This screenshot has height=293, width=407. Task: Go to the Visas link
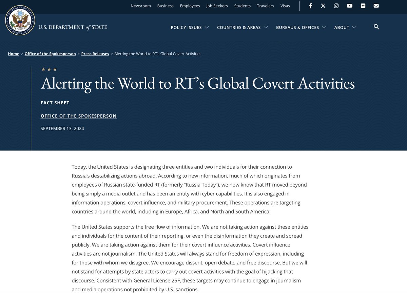(285, 6)
